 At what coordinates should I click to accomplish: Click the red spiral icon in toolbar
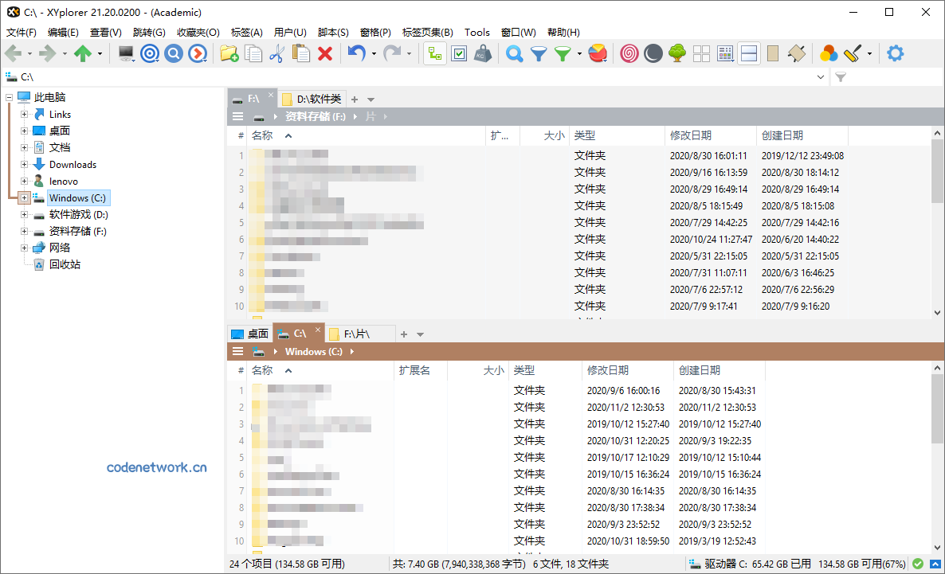(x=629, y=53)
